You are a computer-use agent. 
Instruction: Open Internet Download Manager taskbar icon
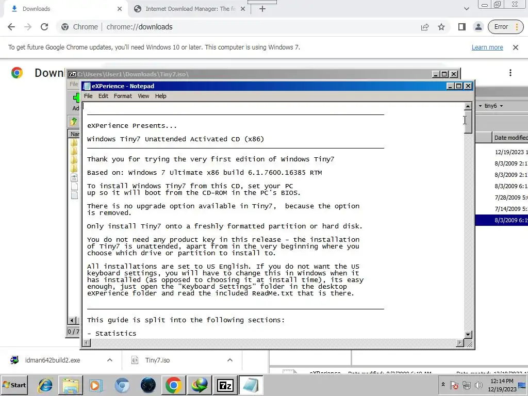(200, 385)
